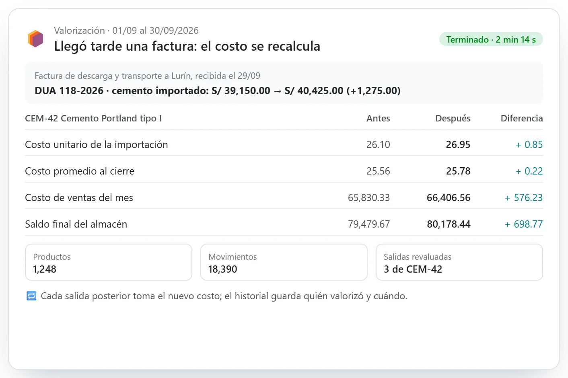Viewport: 568px width, 378px height.
Task: Select row label 'Costo promedio al cierre'
Action: tap(80, 171)
